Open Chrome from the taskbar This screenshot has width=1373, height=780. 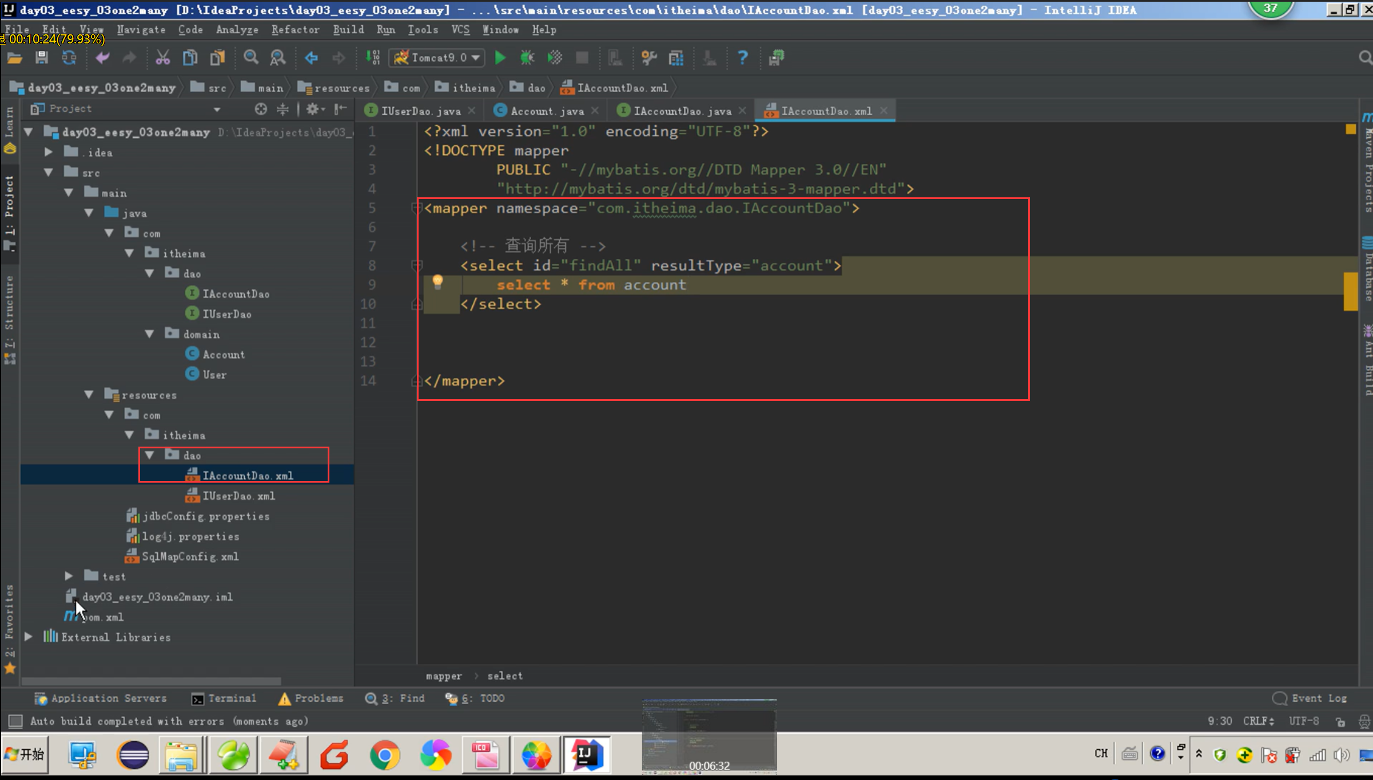[385, 755]
